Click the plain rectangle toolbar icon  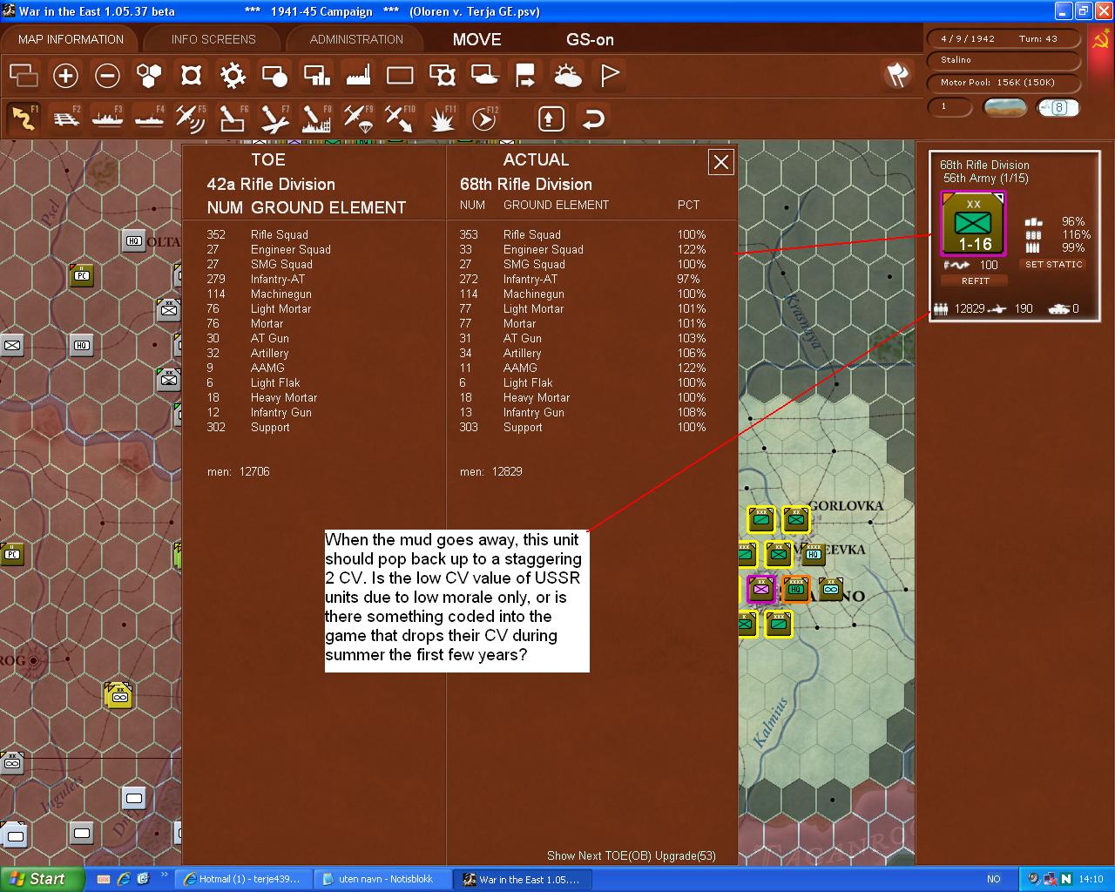400,76
